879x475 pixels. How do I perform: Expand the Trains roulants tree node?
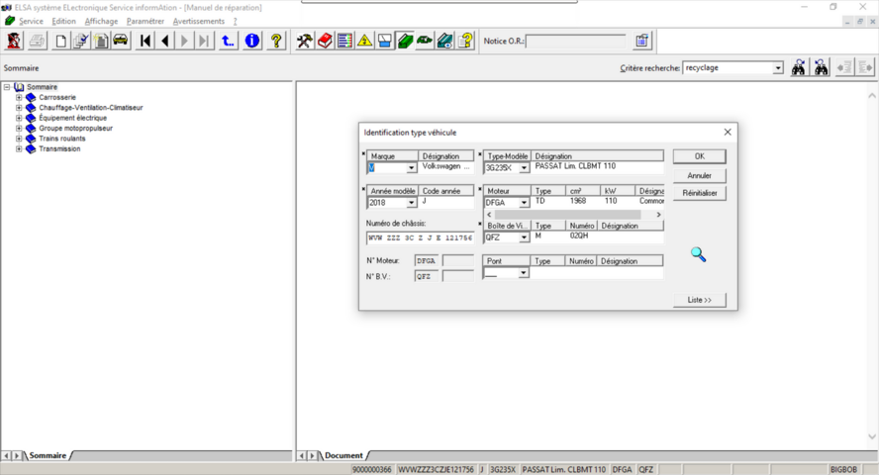click(x=19, y=139)
